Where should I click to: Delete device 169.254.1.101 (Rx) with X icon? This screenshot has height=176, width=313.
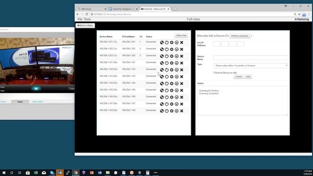click(181, 63)
